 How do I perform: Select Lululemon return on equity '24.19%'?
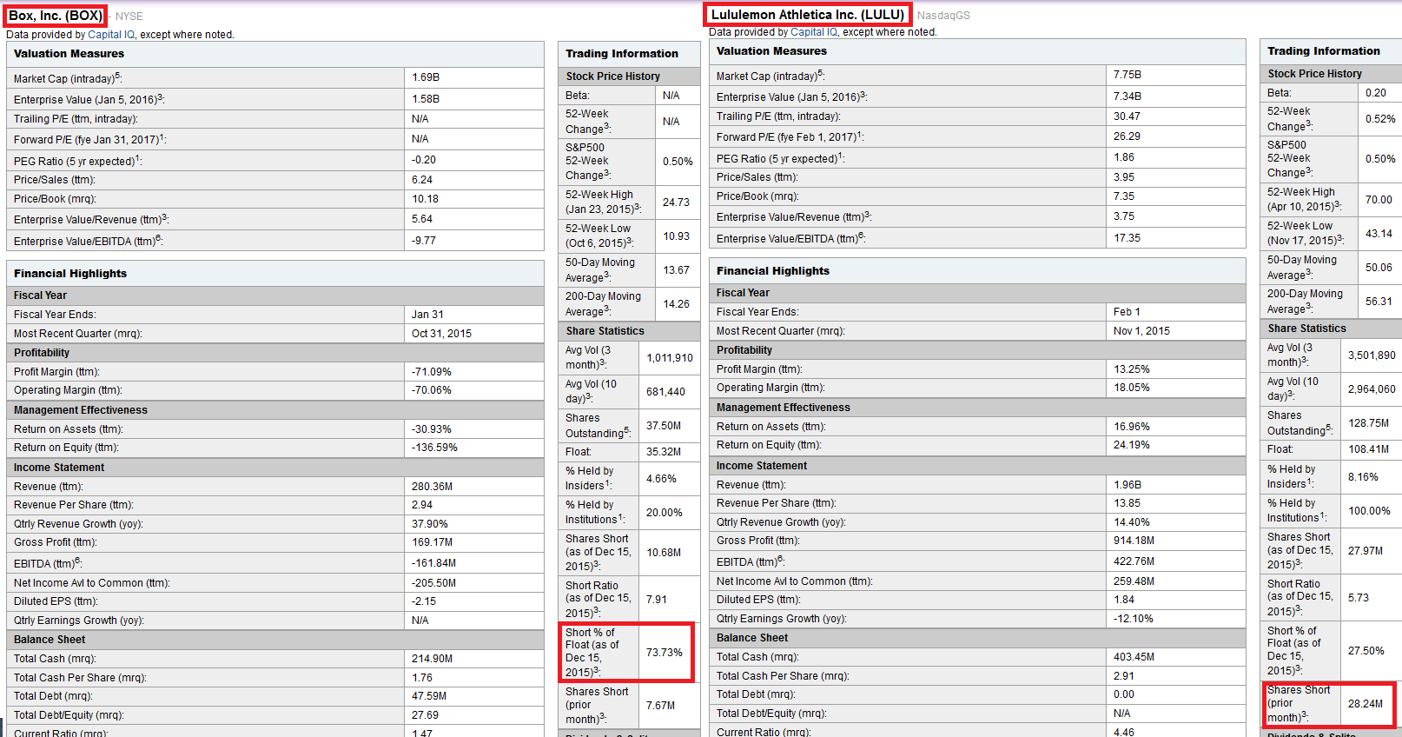click(1132, 445)
